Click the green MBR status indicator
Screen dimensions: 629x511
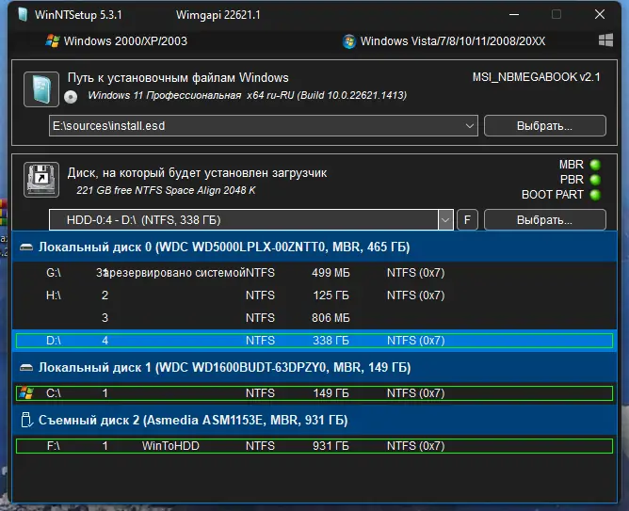(594, 165)
